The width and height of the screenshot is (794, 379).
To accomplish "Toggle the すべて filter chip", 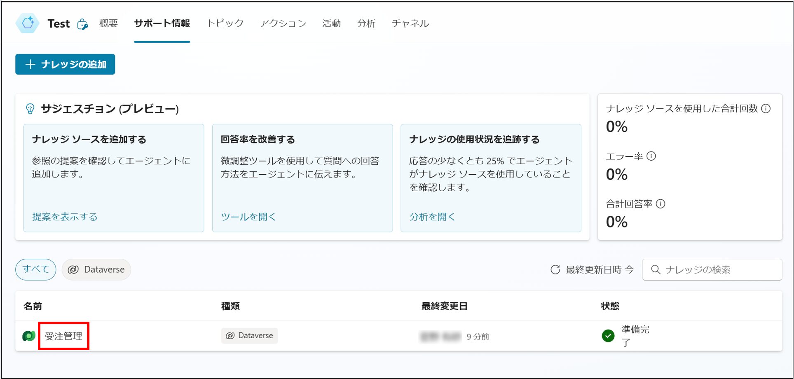I will tap(35, 269).
